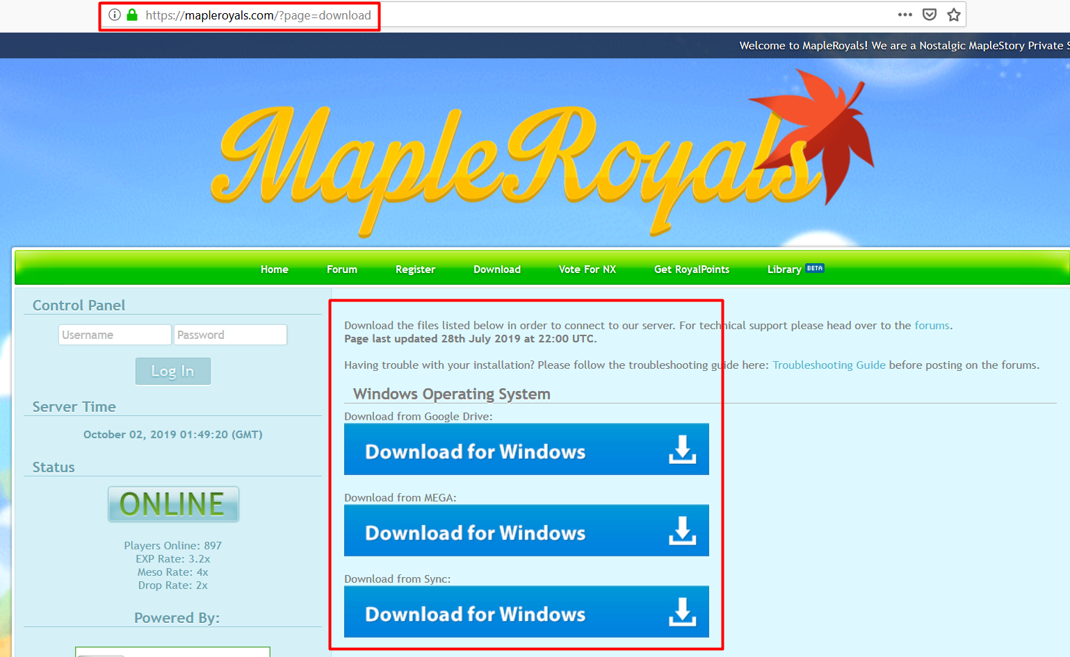Click the Sync download arrow icon
The width and height of the screenshot is (1070, 657).
tap(682, 613)
